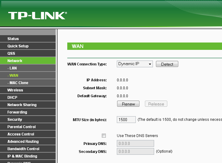Click the 'The default is 1500' note
The height and width of the screenshot is (163, 222).
click(x=180, y=120)
